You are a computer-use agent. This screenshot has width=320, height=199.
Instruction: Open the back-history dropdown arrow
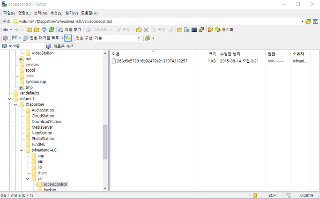click(x=11, y=30)
